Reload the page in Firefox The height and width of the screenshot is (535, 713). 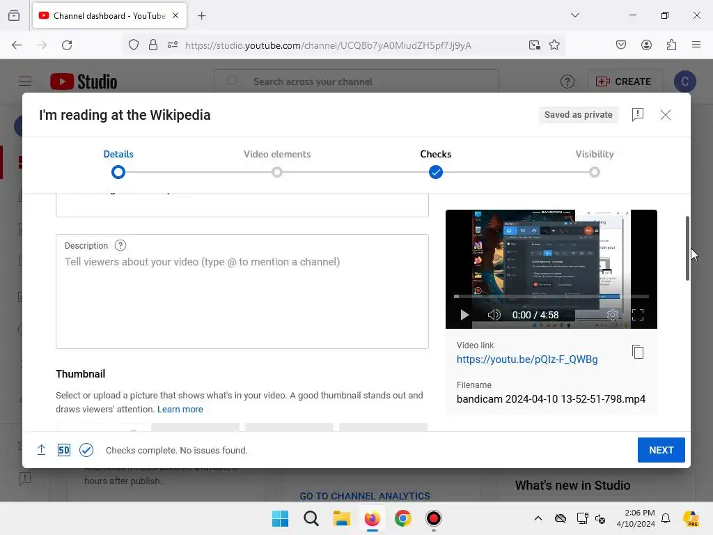[67, 45]
